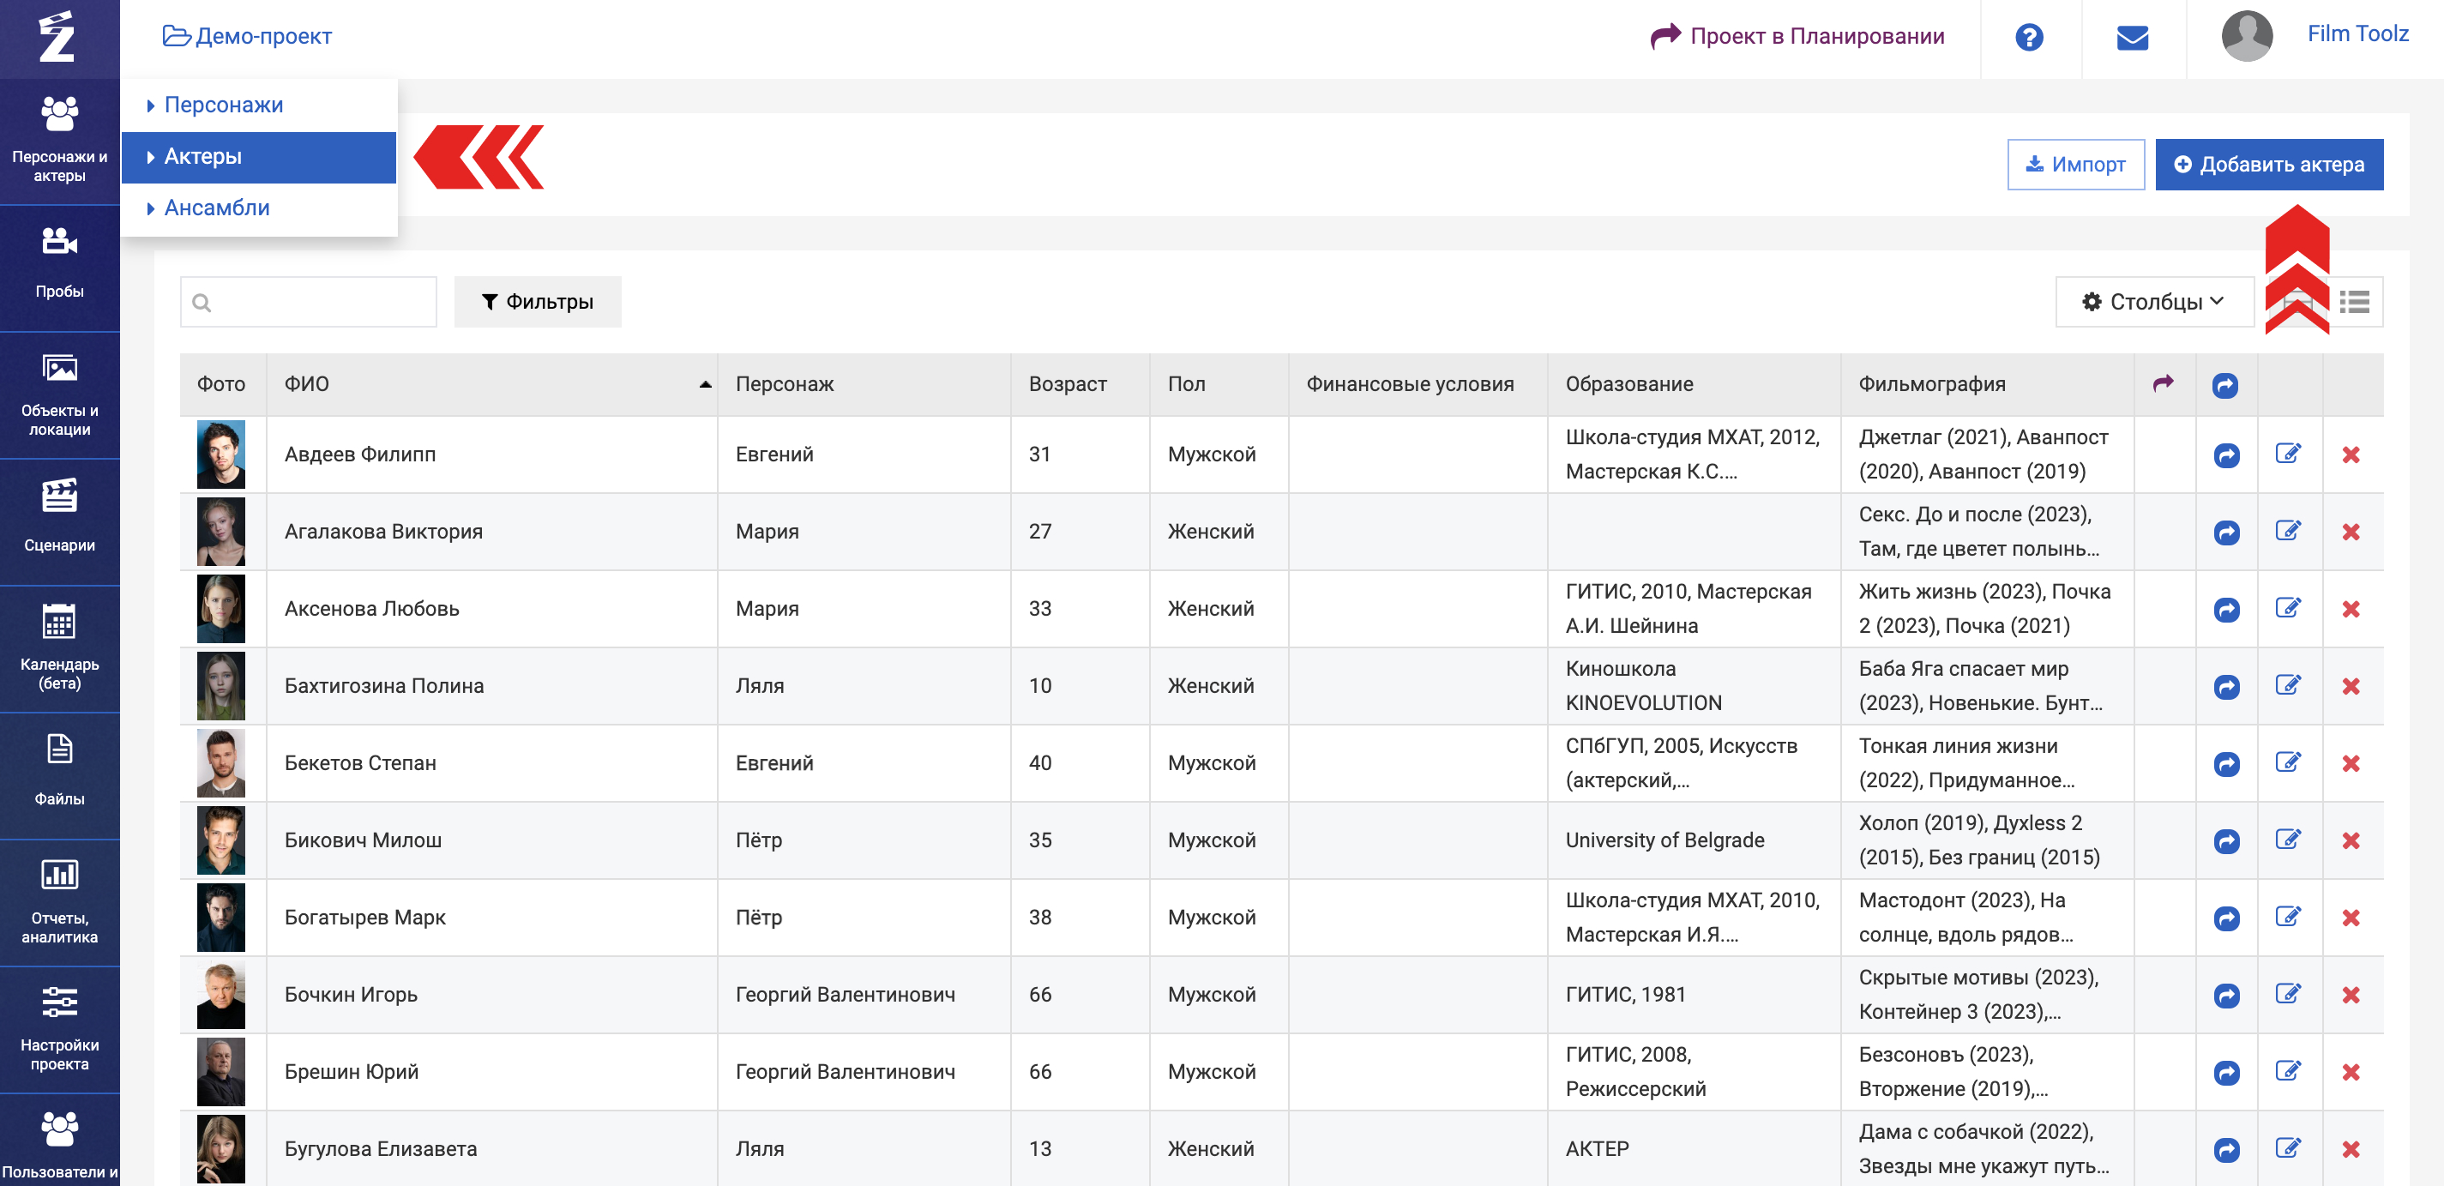Share actor Бахтигозина Полина
Viewport: 2444px width, 1186px height.
point(2226,686)
